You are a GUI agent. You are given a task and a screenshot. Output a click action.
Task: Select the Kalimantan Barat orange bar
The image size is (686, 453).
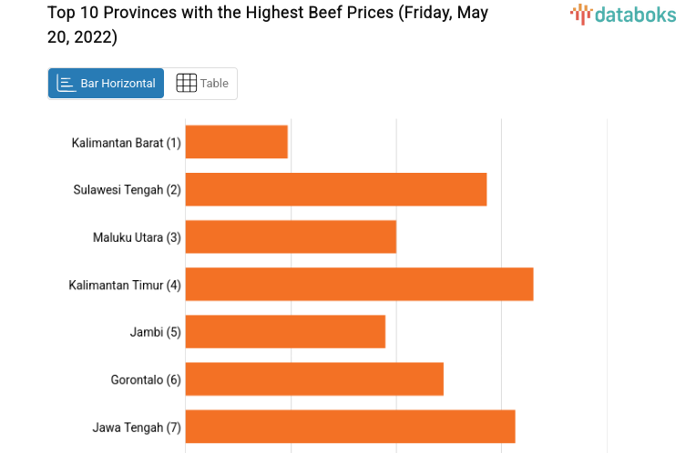(237, 142)
